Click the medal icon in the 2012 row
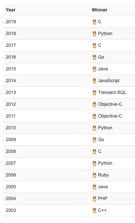The image size is (135, 223). (94, 105)
